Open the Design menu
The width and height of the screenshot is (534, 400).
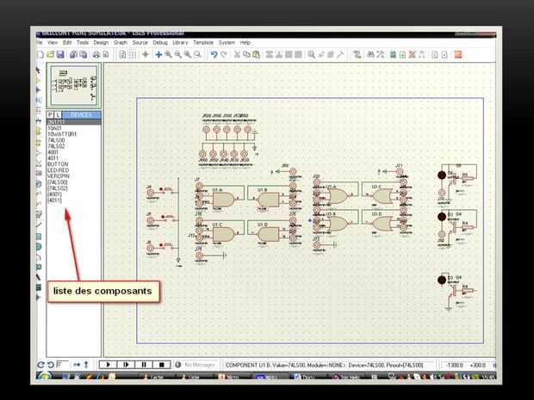coord(101,42)
